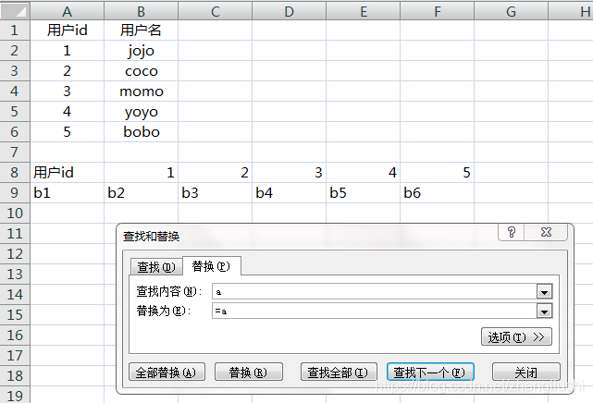Viewport: 593px width, 403px height.
Task: Click cell D8 containing 3
Action: pyautogui.click(x=289, y=173)
